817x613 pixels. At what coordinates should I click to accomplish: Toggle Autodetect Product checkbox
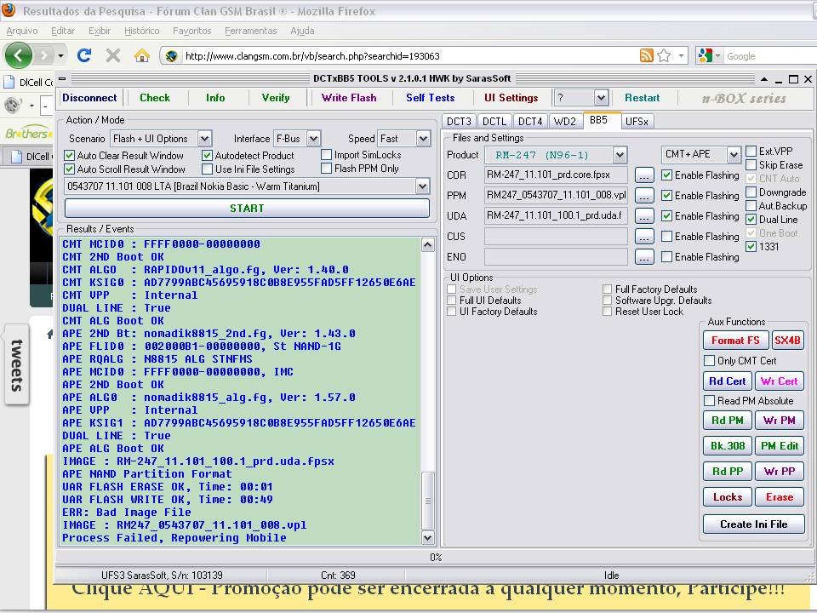point(208,155)
